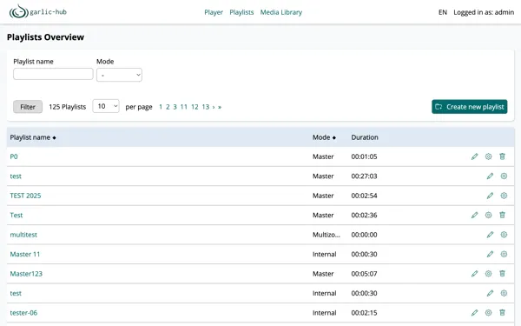This screenshot has width=521, height=326.
Task: Click Logged in as: admin
Action: [x=484, y=12]
